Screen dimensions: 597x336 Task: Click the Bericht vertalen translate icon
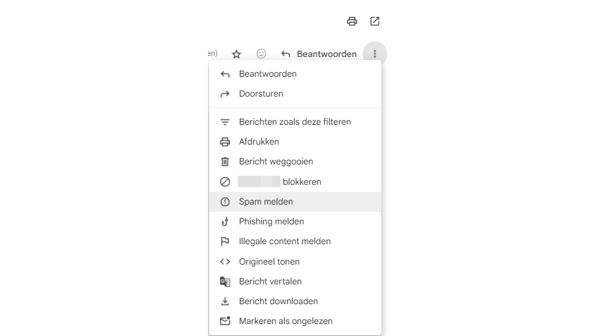[225, 281]
